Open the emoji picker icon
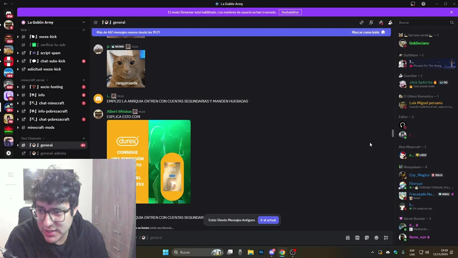458x258 pixels. [x=376, y=238]
